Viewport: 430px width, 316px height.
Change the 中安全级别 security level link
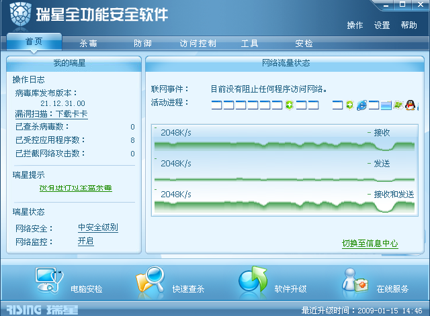[x=98, y=227]
